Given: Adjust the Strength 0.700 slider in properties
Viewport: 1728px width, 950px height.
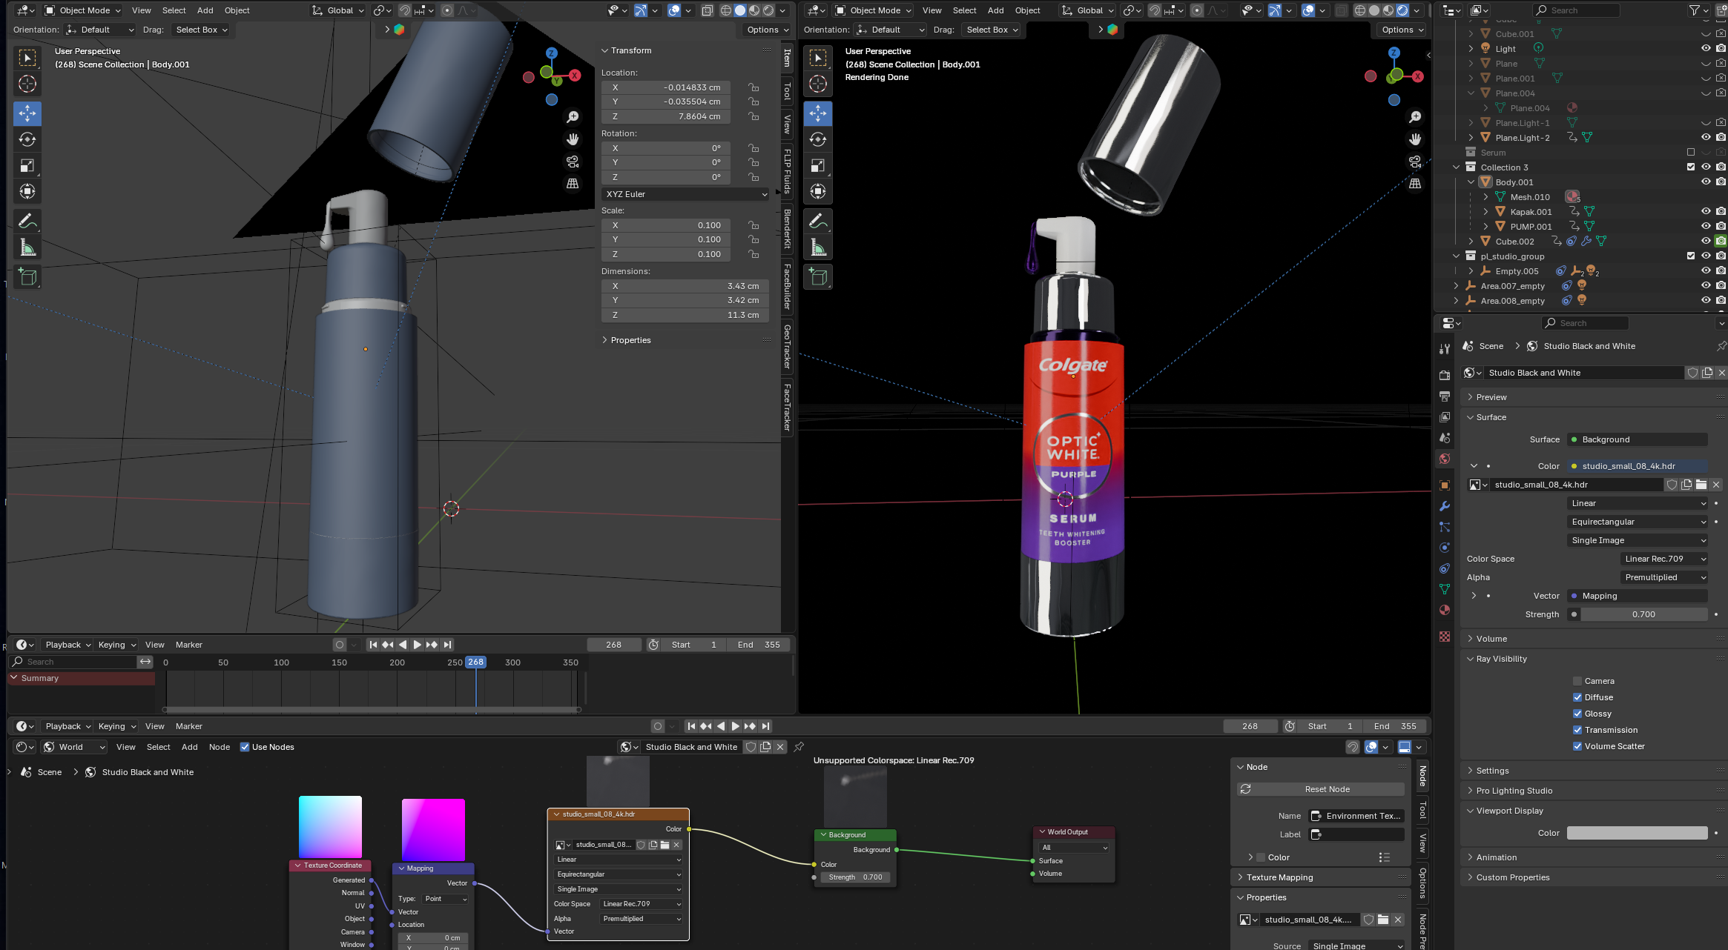Looking at the screenshot, I should pyautogui.click(x=1643, y=614).
